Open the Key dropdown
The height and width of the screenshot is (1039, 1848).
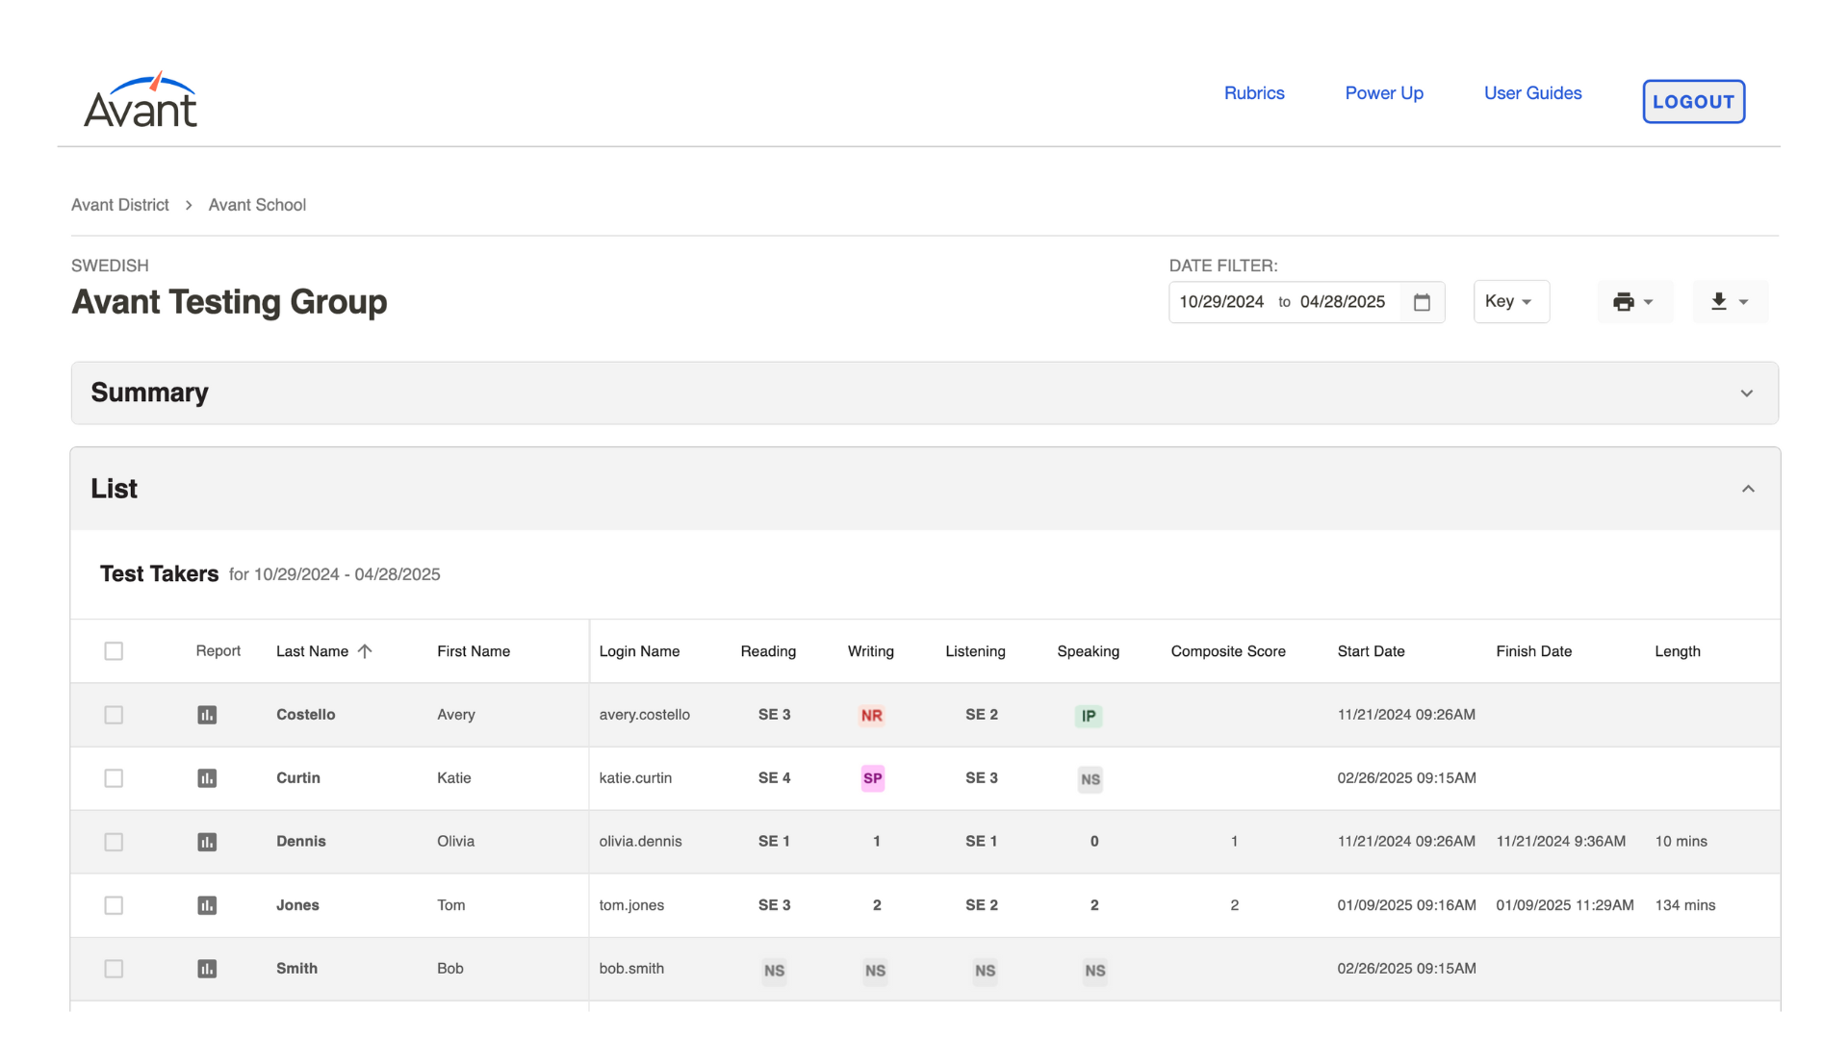pos(1511,302)
